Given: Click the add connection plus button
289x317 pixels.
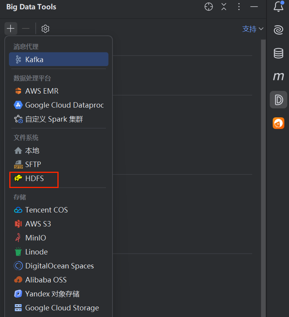Looking at the screenshot, I should [10, 29].
